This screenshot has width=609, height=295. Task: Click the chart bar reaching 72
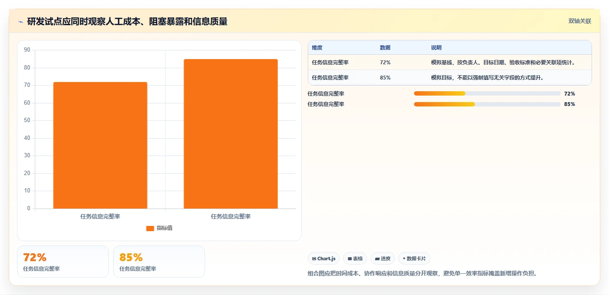click(x=100, y=145)
